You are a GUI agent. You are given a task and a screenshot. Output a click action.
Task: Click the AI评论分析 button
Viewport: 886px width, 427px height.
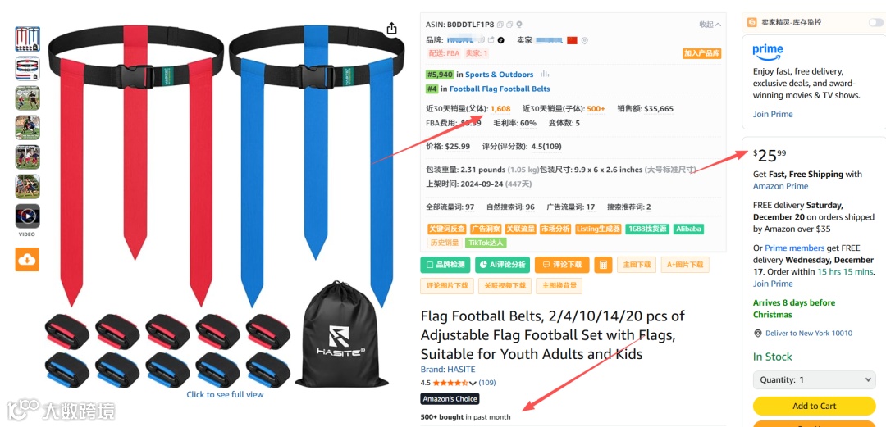tap(502, 265)
